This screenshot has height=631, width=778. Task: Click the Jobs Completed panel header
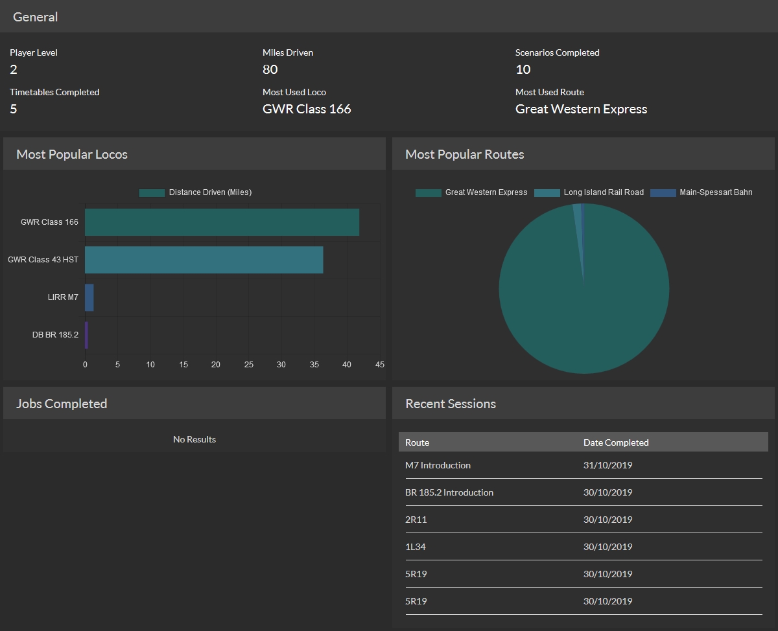coord(62,404)
